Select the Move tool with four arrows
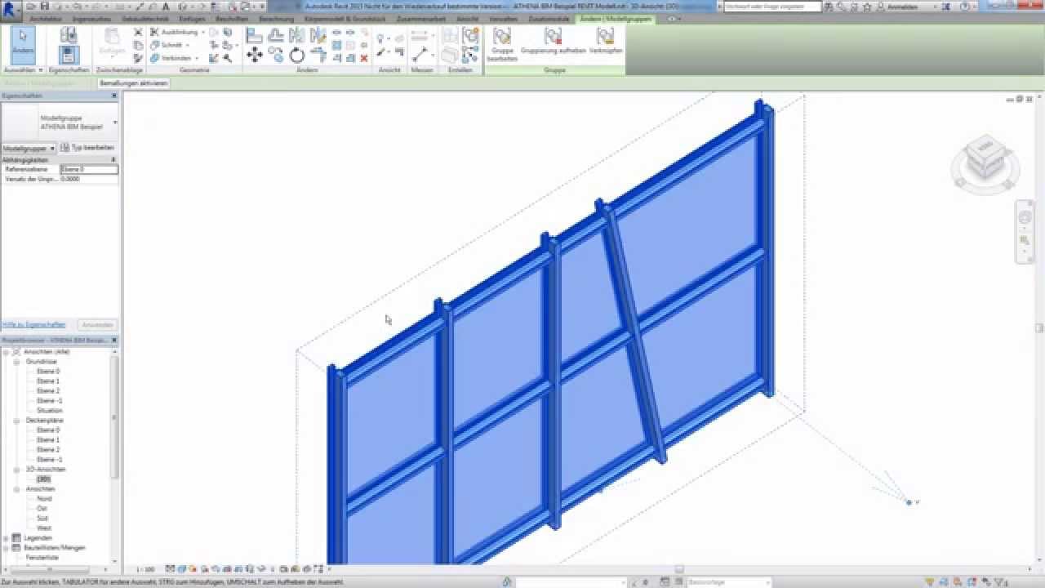Image resolution: width=1045 pixels, height=588 pixels. pyautogui.click(x=255, y=55)
